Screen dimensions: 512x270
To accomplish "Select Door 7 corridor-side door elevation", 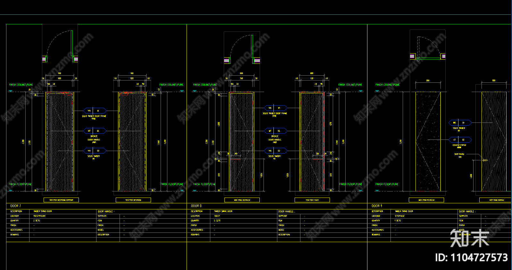I will click(60, 141).
